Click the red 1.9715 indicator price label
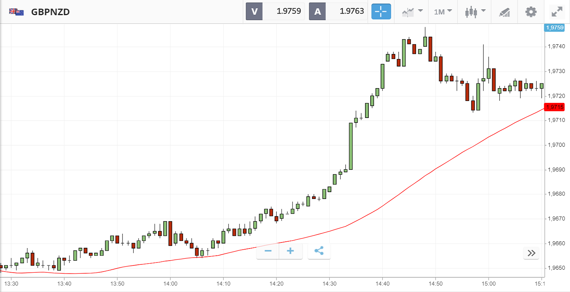Viewport: 570px width, 292px height. click(554, 107)
